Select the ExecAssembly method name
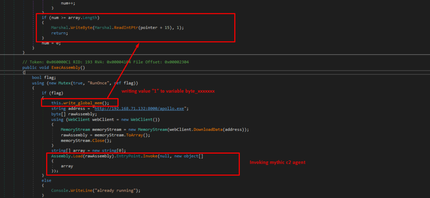The height and width of the screenshot is (198, 430). (66, 68)
